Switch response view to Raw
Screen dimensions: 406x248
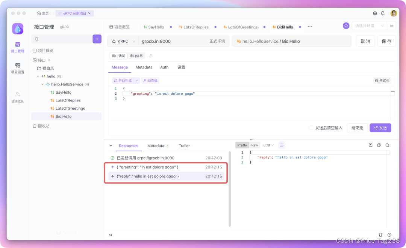coord(255,145)
